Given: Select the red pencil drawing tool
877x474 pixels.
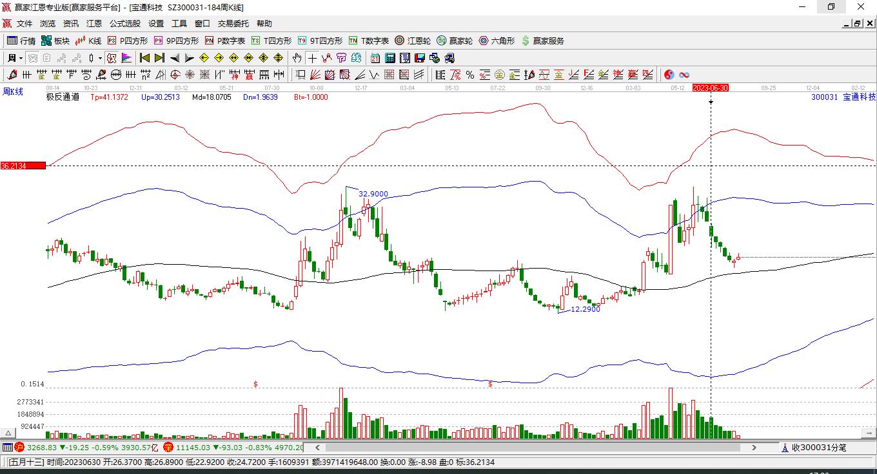Looking at the screenshot, I should pyautogui.click(x=12, y=75).
